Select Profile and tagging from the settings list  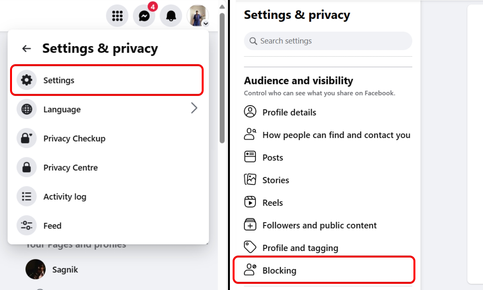click(300, 248)
